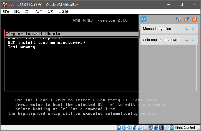Click the CPU virtualization status icon
Screen dimensions: 201x131
pos(161,128)
